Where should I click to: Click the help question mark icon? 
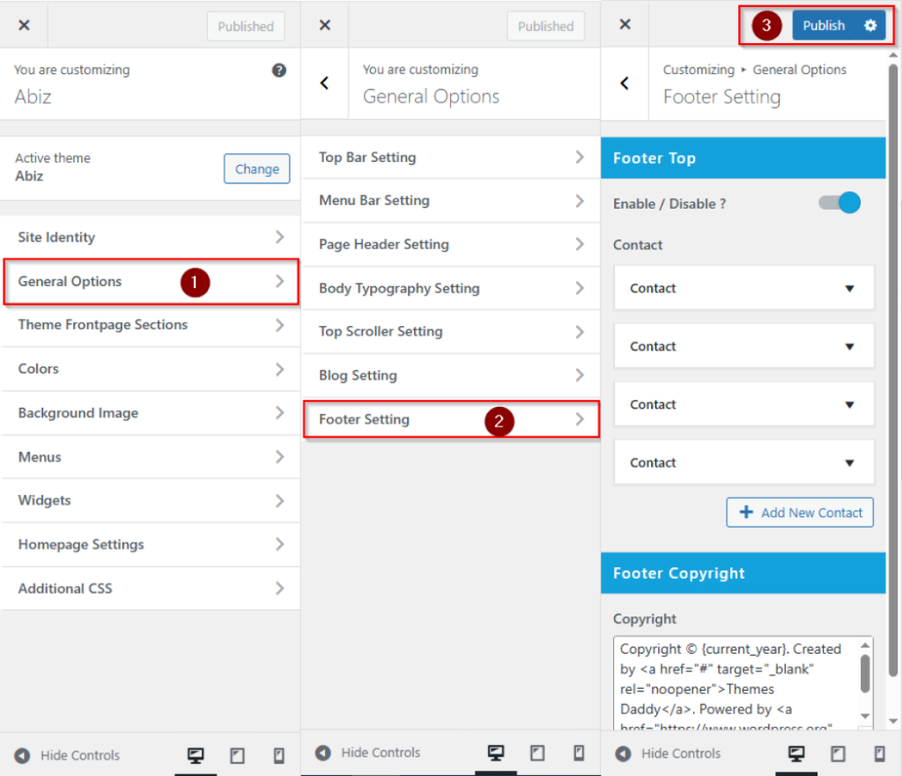click(279, 70)
